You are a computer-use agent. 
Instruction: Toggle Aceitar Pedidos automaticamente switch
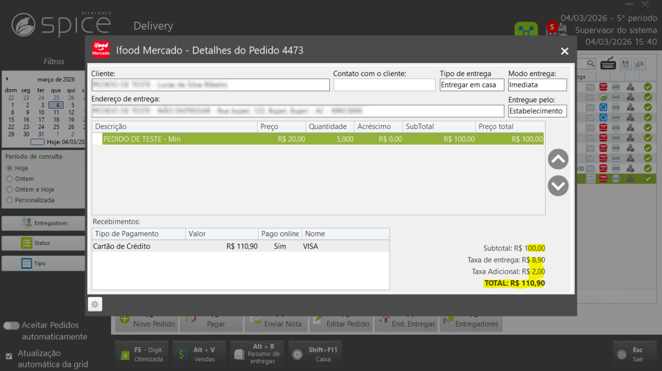coord(11,326)
